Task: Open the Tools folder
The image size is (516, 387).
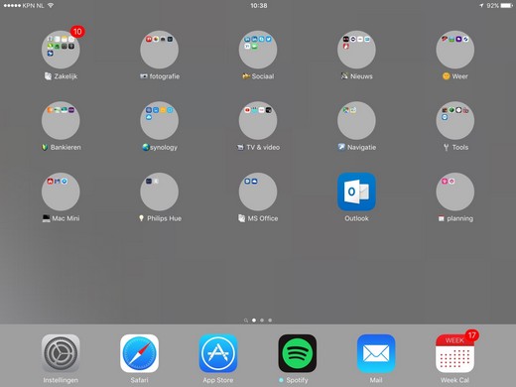Action: (x=455, y=121)
